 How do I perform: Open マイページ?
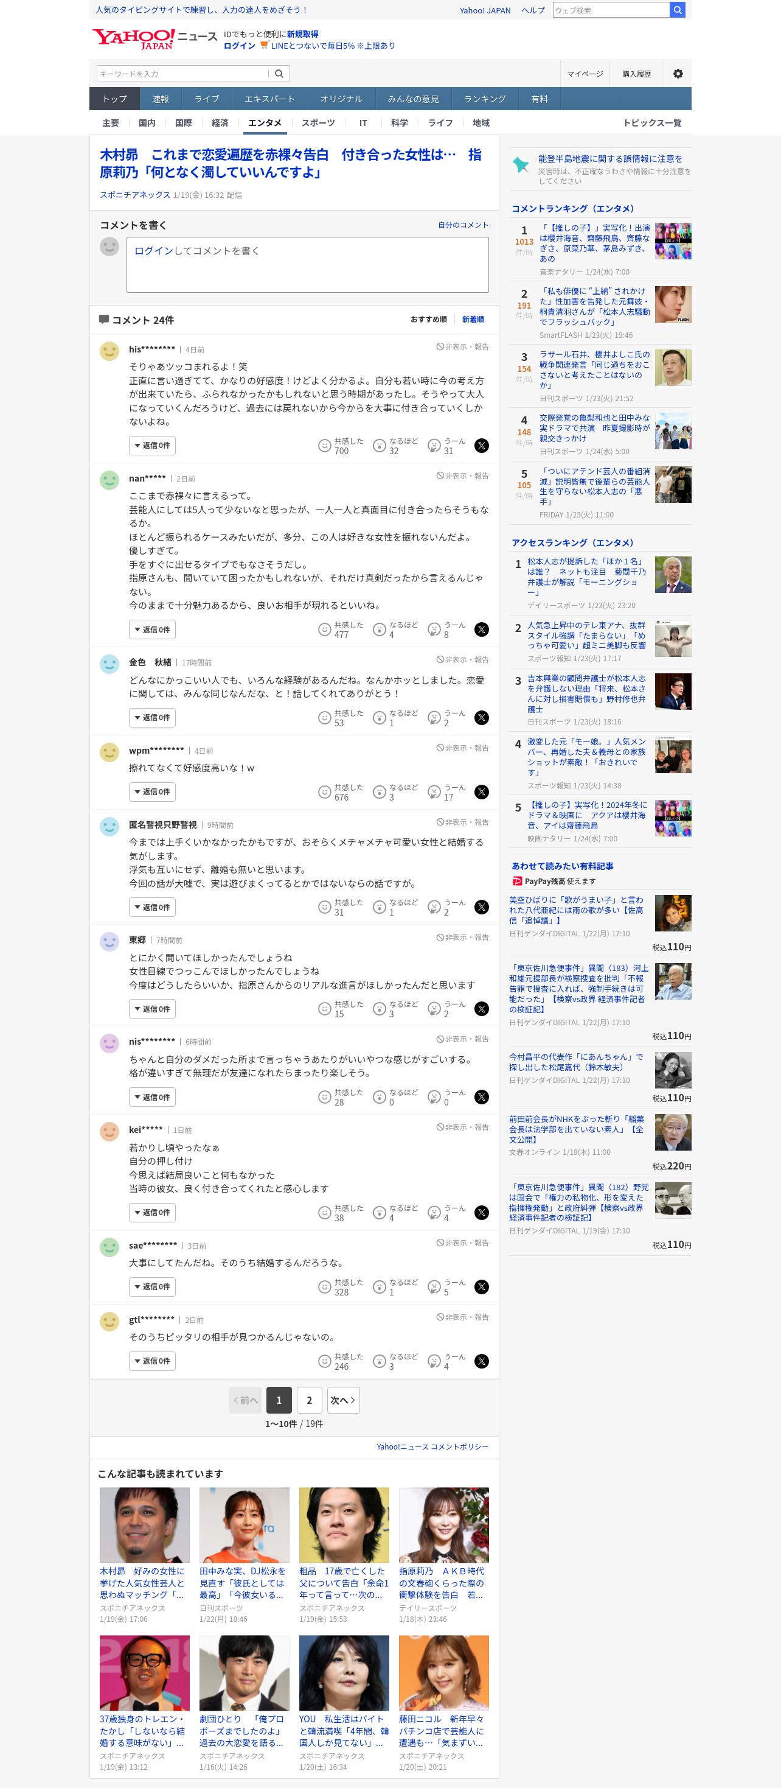tap(585, 74)
